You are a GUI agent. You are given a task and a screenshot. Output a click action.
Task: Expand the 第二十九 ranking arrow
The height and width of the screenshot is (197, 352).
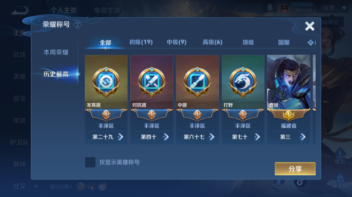(121, 137)
